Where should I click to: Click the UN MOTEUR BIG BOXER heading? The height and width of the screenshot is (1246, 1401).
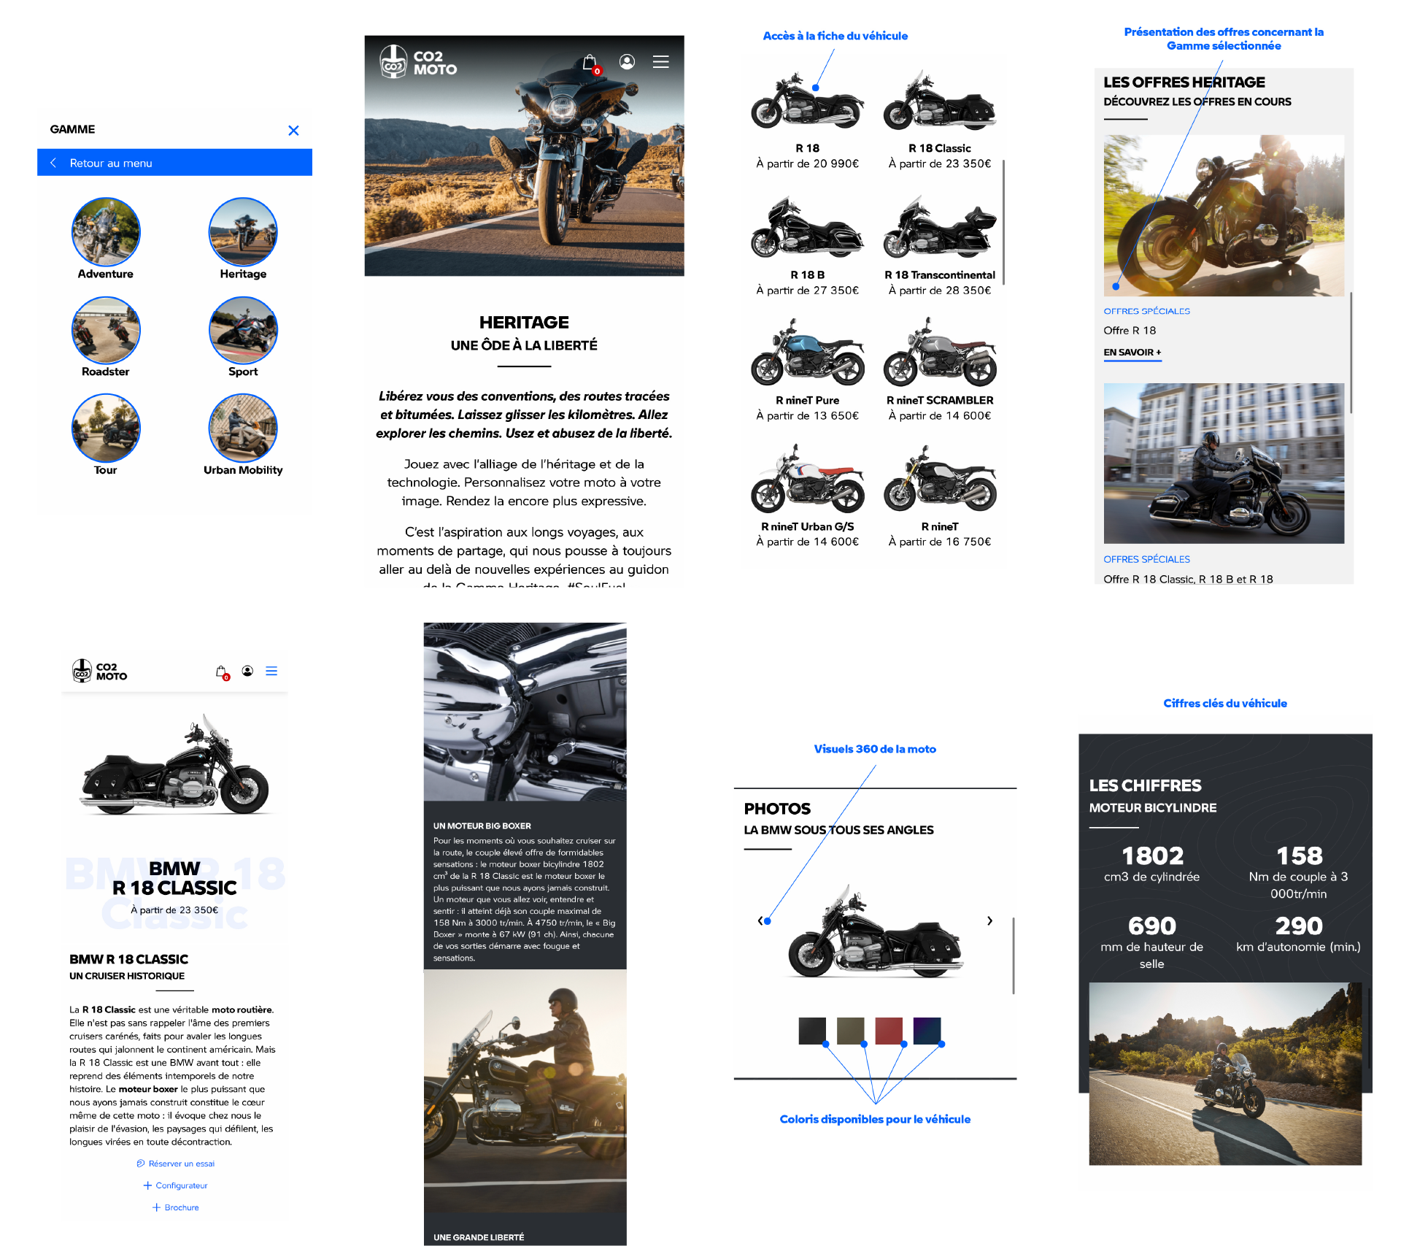pos(482,826)
